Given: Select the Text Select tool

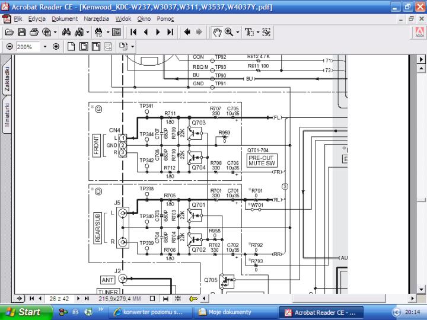Looking at the screenshot, I should (249, 33).
